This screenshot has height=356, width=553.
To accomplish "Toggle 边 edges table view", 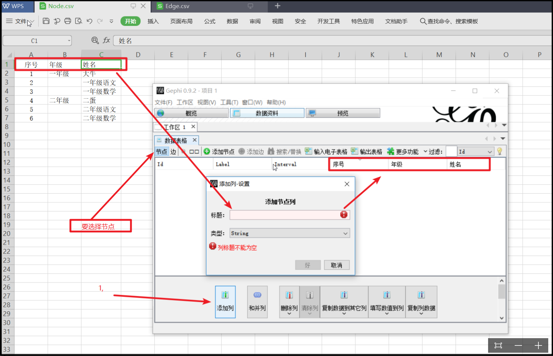I will tap(173, 151).
